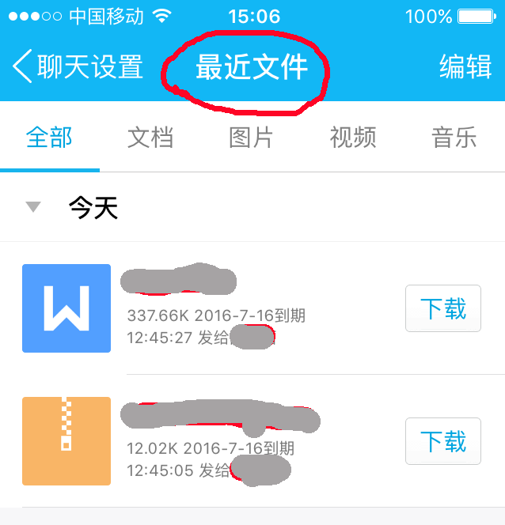Viewport: 505px width, 525px height.
Task: Download the 337.66K Word file
Action: pos(443,308)
